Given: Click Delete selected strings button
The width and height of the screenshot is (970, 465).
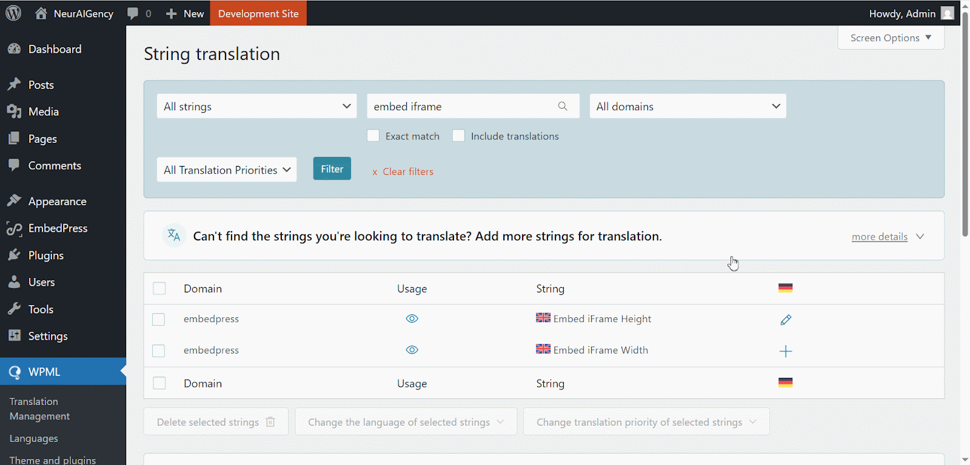Looking at the screenshot, I should [216, 421].
